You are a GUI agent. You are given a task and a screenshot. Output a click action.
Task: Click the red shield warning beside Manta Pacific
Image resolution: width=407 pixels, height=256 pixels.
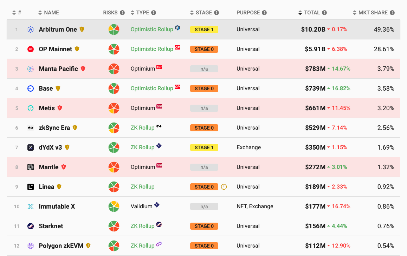point(83,68)
